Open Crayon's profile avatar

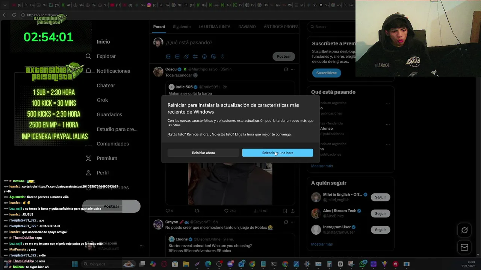click(158, 224)
